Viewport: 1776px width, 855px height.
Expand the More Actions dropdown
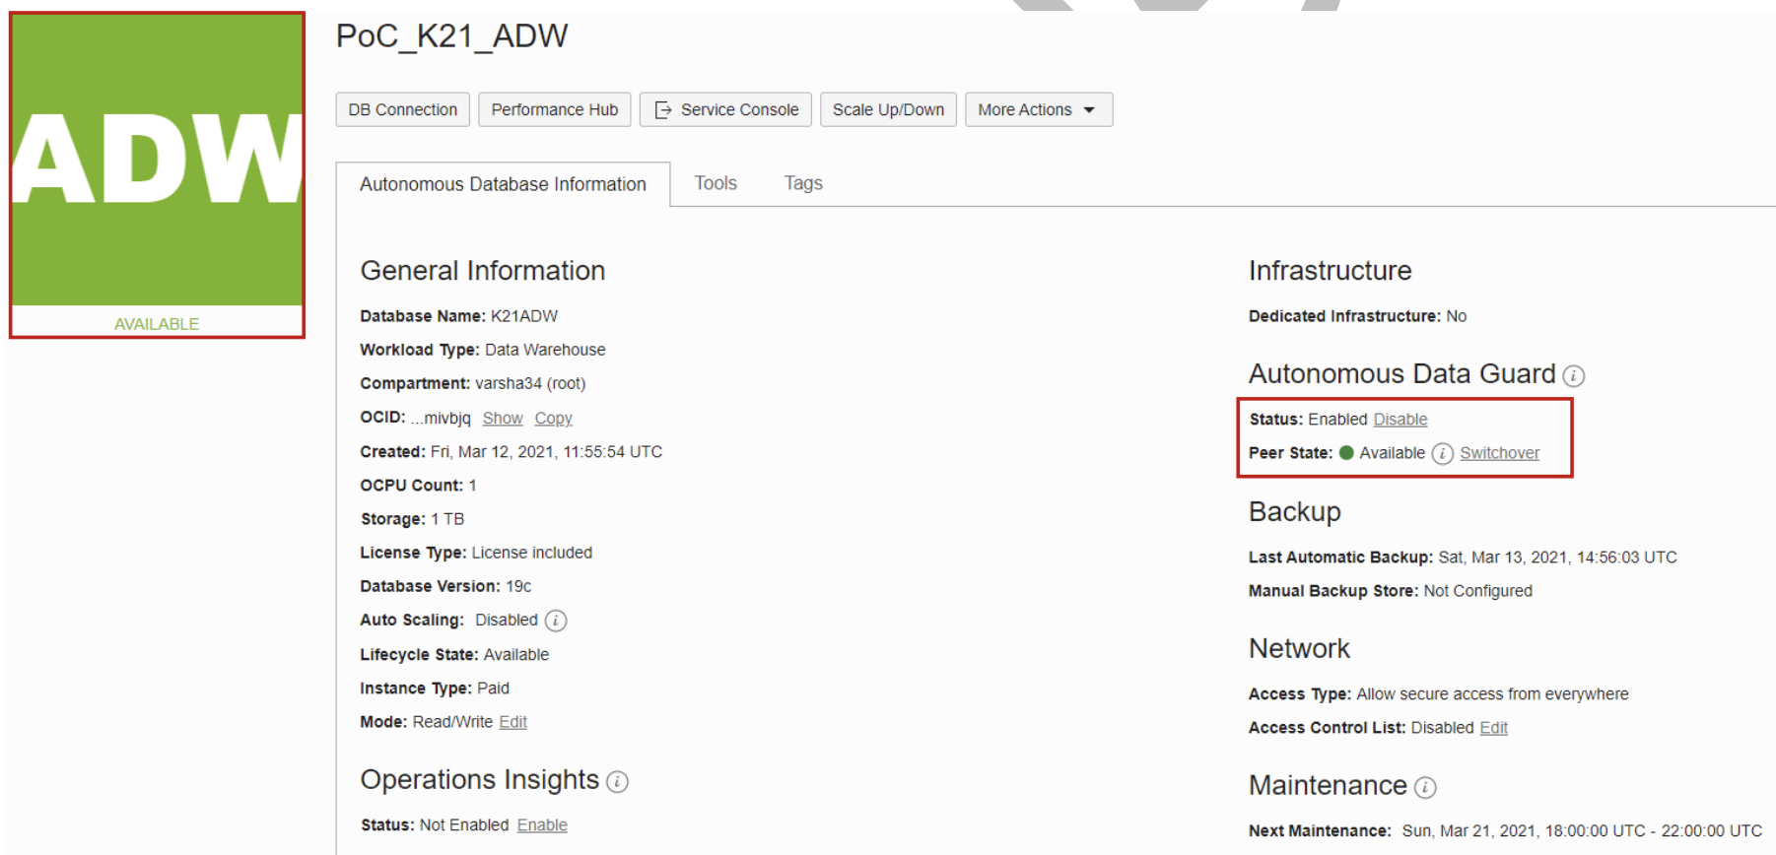(x=1038, y=109)
